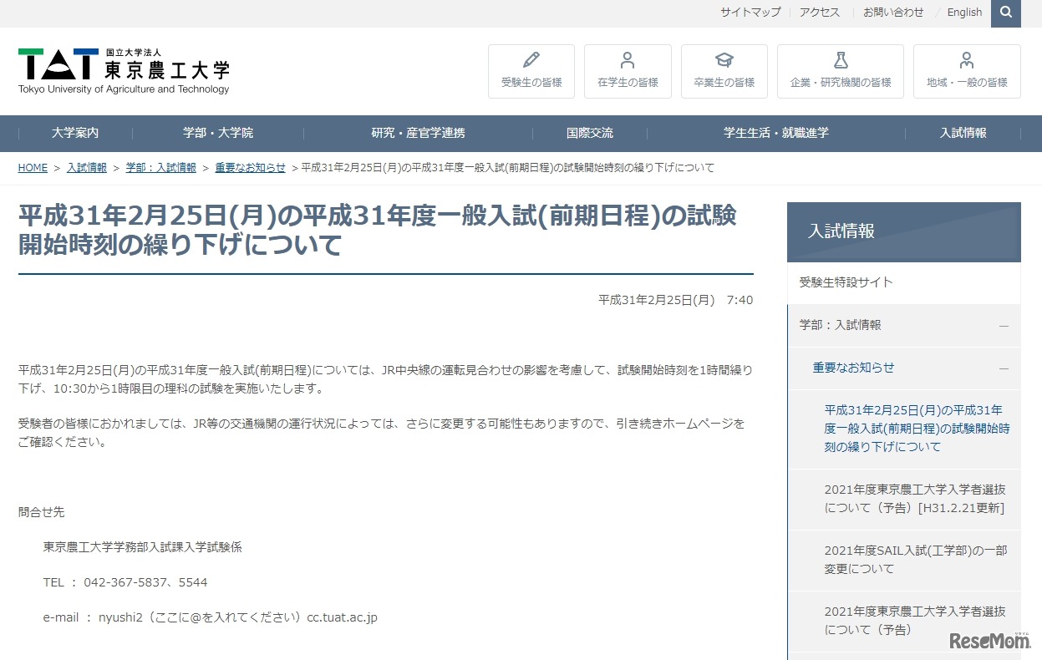Click the person icon for 在学生の皆様
The image size is (1042, 660).
coord(628,60)
